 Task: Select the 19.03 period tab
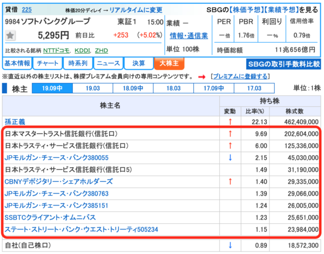click(93, 88)
